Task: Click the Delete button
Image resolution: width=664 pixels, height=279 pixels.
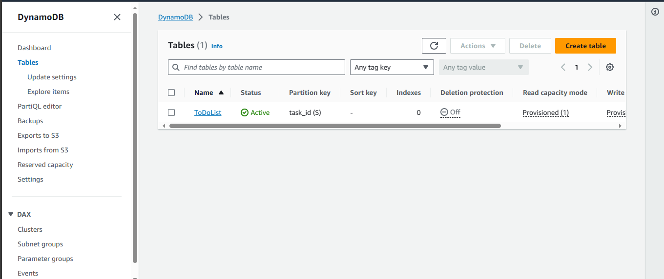Action: pyautogui.click(x=530, y=46)
